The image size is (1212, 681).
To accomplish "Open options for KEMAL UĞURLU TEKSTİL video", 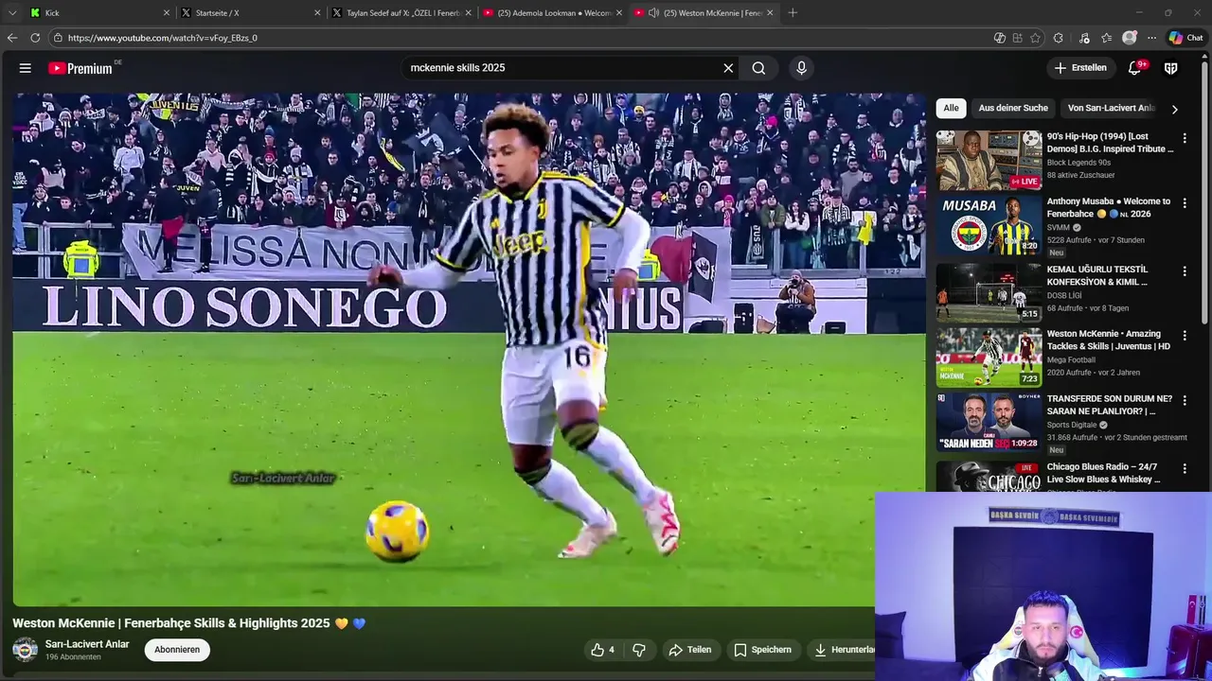I will click(x=1184, y=271).
